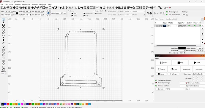The height and width of the screenshot is (108, 205).
Task: Click the Pan crosshair arrows icon
Action: (32, 8)
